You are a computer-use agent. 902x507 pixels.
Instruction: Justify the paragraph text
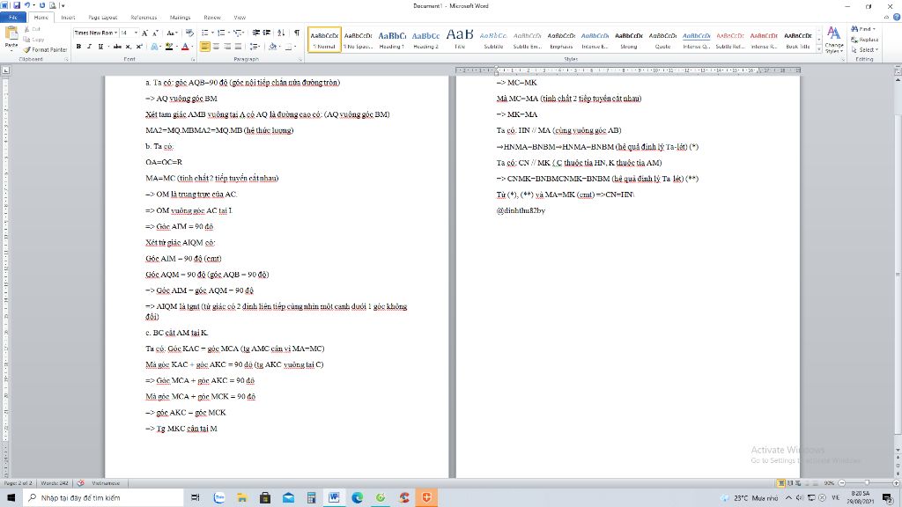(x=238, y=47)
